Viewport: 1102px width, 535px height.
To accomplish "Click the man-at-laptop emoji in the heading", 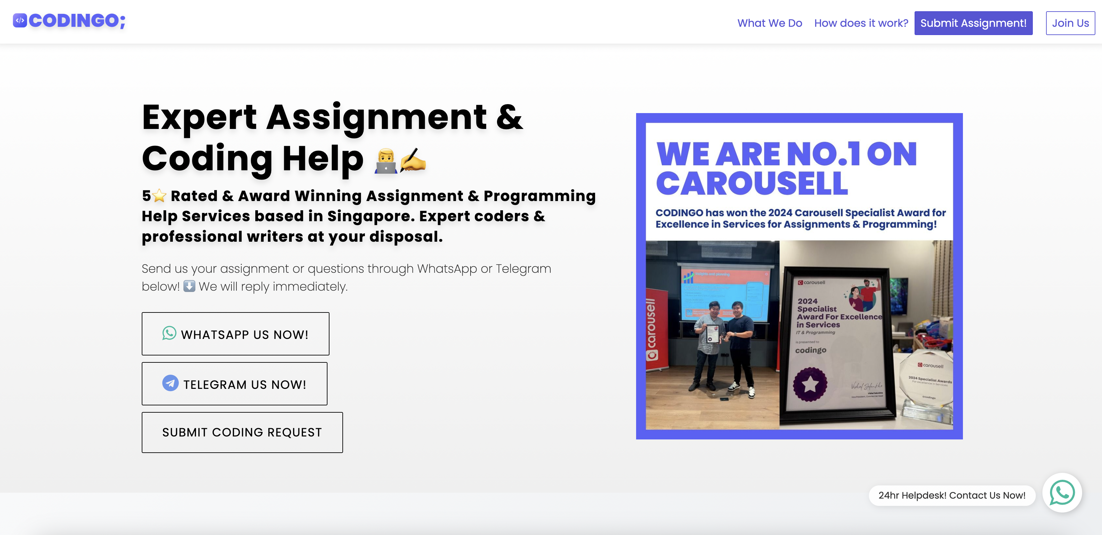I will click(386, 161).
